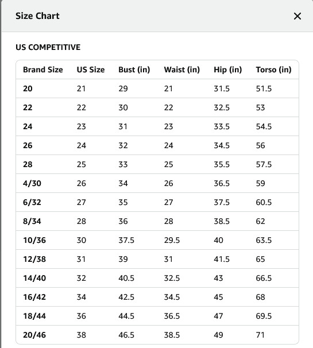Click the hip value 49
The height and width of the screenshot is (348, 313).
[218, 335]
